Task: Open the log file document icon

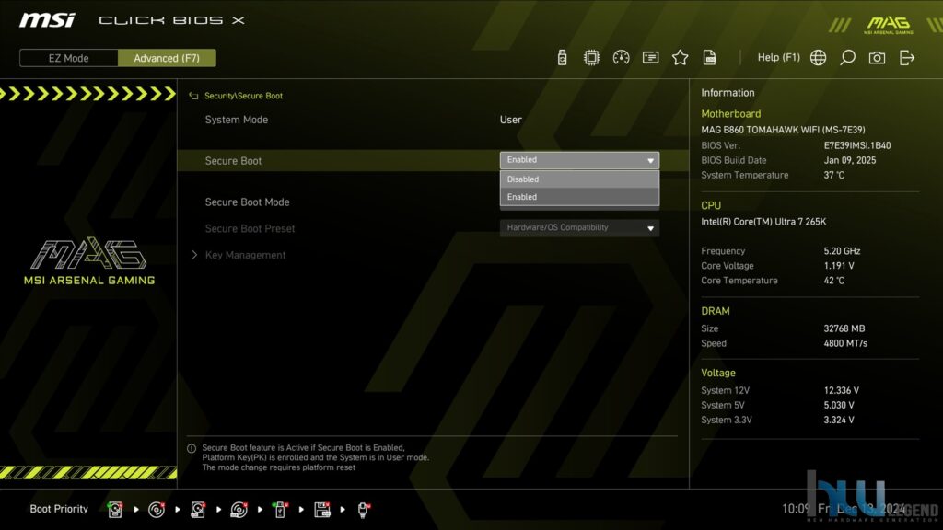Action: [710, 58]
